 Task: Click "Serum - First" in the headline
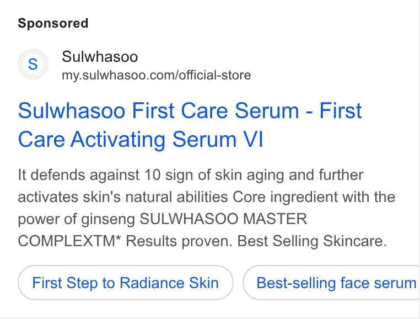point(298,110)
